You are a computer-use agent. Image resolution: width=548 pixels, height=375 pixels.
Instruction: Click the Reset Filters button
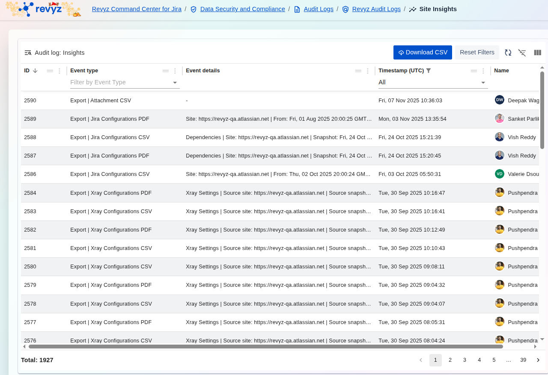coord(477,53)
